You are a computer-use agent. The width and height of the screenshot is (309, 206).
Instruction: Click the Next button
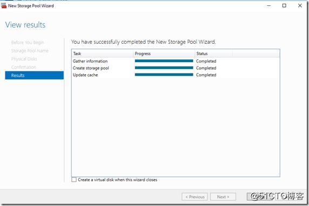click(x=223, y=197)
